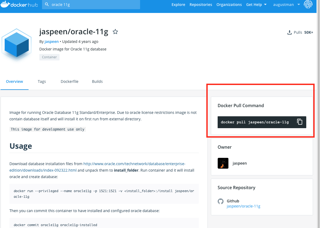
Task: Click the Docker Pull Command heading
Action: [241, 106]
